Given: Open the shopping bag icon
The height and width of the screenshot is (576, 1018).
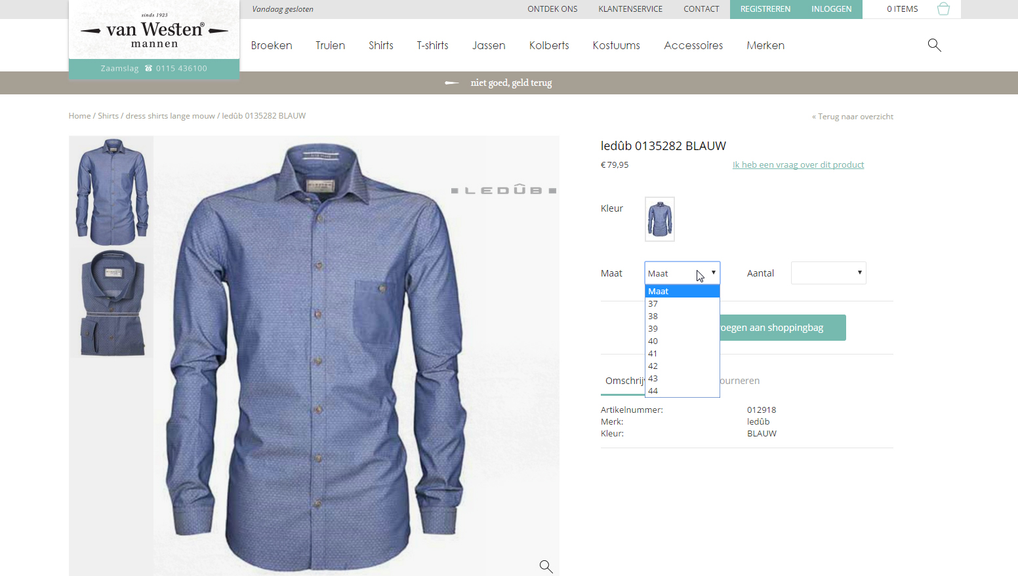Looking at the screenshot, I should pos(943,9).
